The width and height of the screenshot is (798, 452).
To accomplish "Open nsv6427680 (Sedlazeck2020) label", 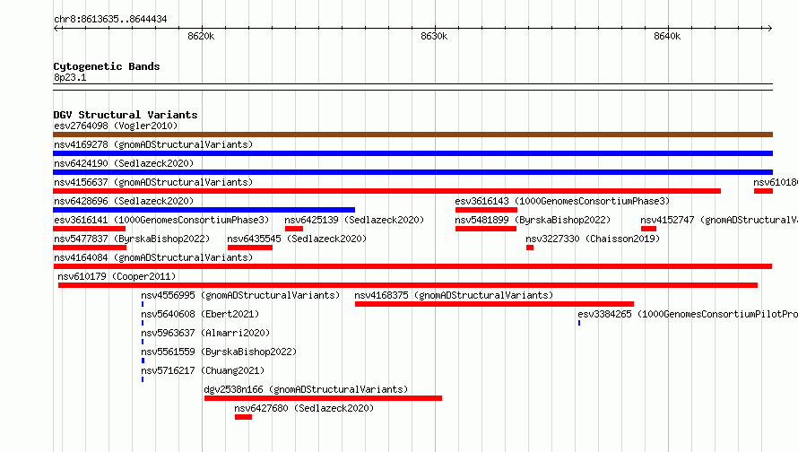I will coord(304,408).
